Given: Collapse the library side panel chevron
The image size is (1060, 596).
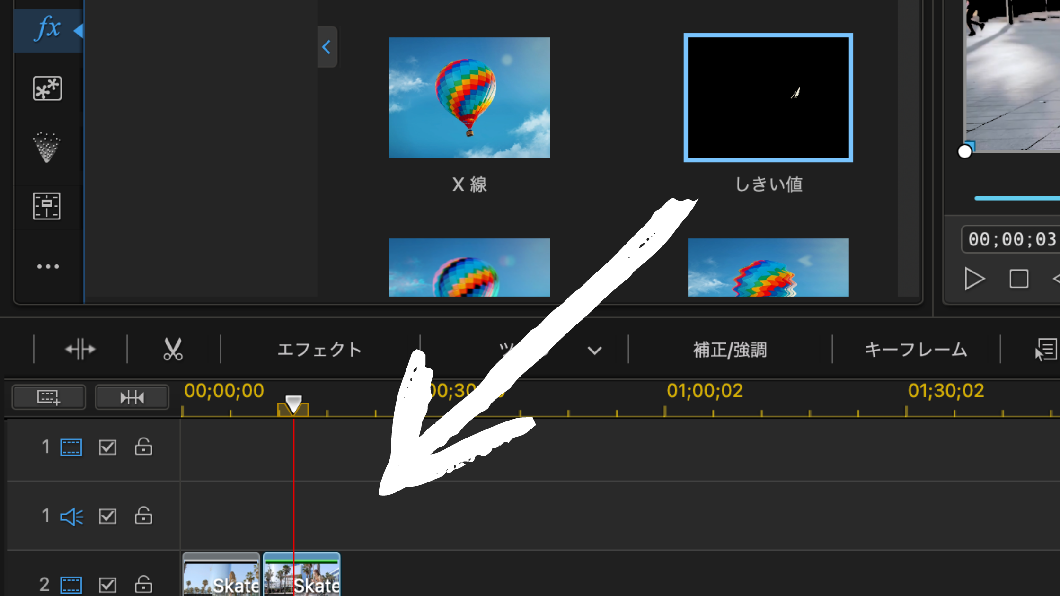Looking at the screenshot, I should click(327, 47).
